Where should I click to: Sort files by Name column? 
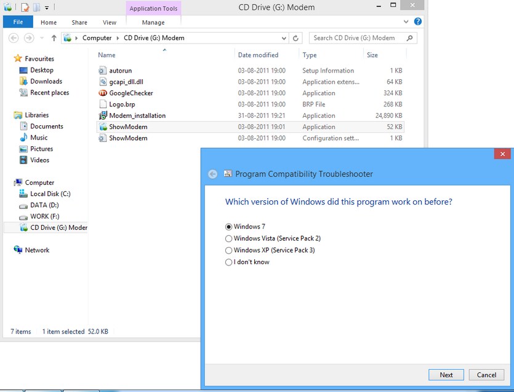[106, 55]
